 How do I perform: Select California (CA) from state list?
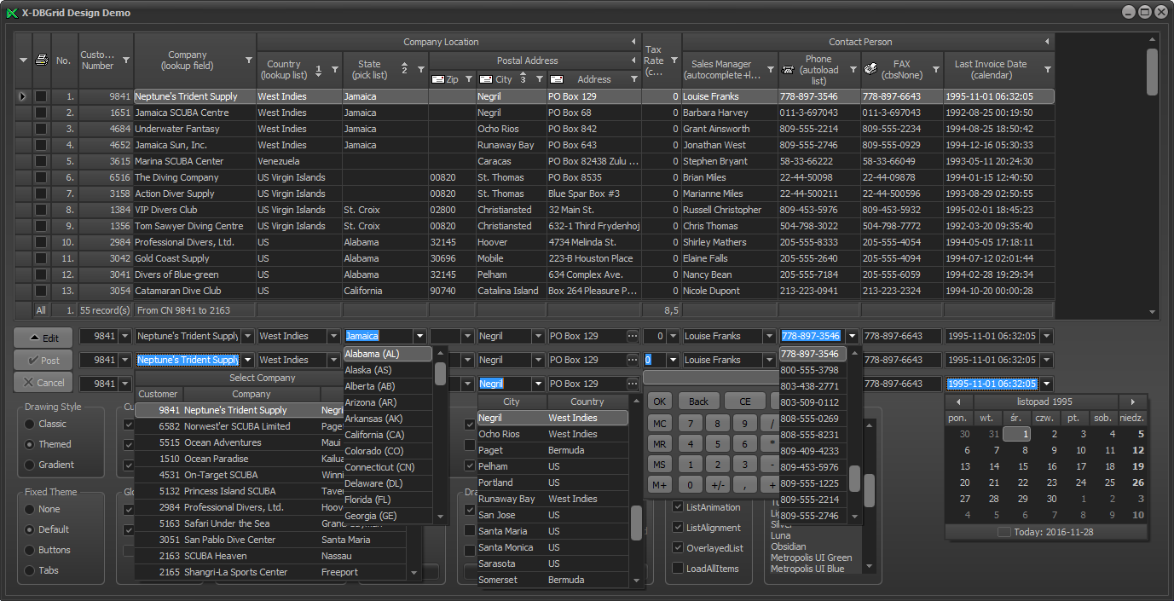[375, 435]
